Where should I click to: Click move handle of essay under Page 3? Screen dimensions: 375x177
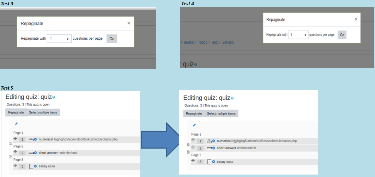pos(15,165)
